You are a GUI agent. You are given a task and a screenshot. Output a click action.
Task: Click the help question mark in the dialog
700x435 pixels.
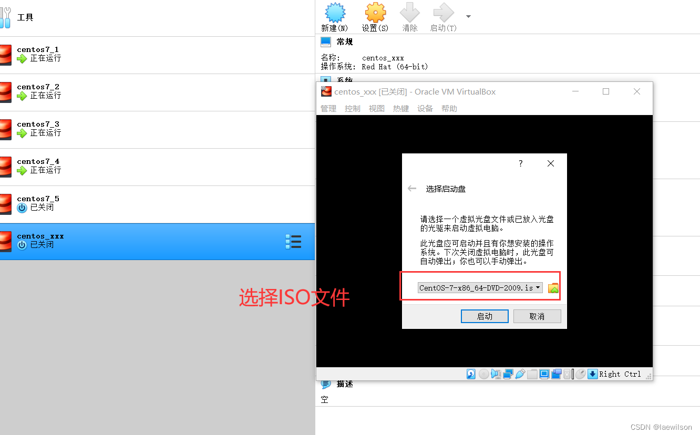point(521,163)
